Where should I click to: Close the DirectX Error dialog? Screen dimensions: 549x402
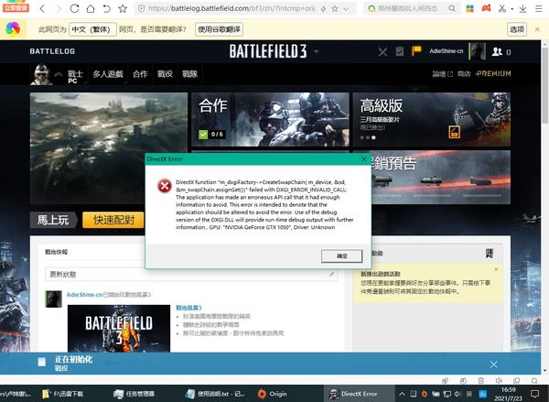(x=364, y=159)
